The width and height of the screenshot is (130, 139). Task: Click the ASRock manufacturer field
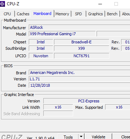click(79, 27)
